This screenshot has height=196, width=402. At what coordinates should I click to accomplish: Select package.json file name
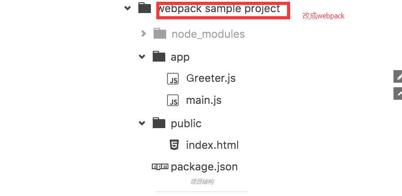[204, 167]
